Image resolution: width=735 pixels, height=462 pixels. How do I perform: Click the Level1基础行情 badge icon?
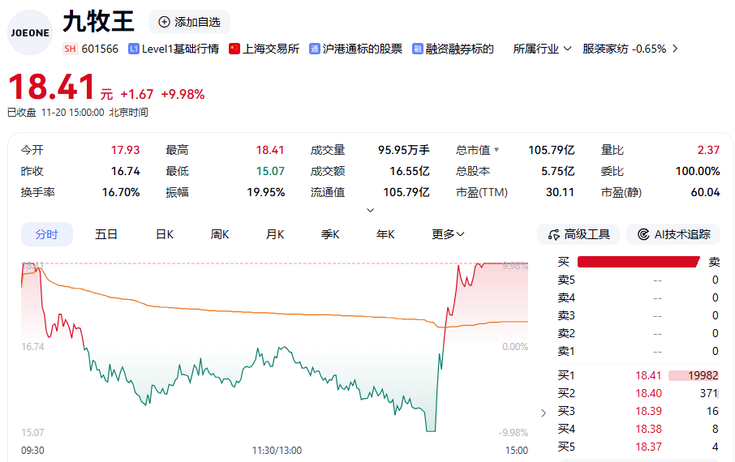click(x=134, y=49)
